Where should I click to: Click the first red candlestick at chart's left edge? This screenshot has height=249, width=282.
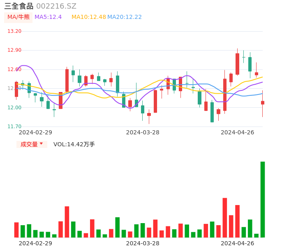[16, 90]
